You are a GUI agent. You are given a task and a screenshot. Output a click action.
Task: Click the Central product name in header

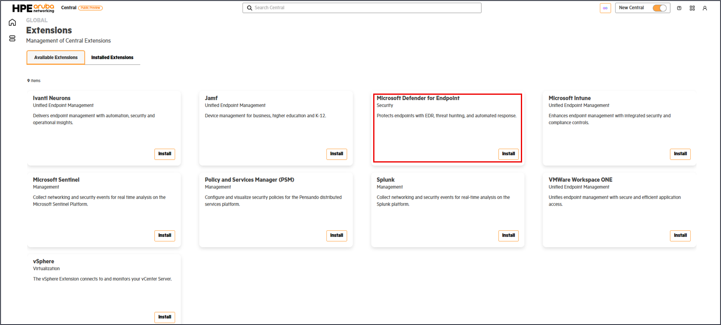point(69,8)
